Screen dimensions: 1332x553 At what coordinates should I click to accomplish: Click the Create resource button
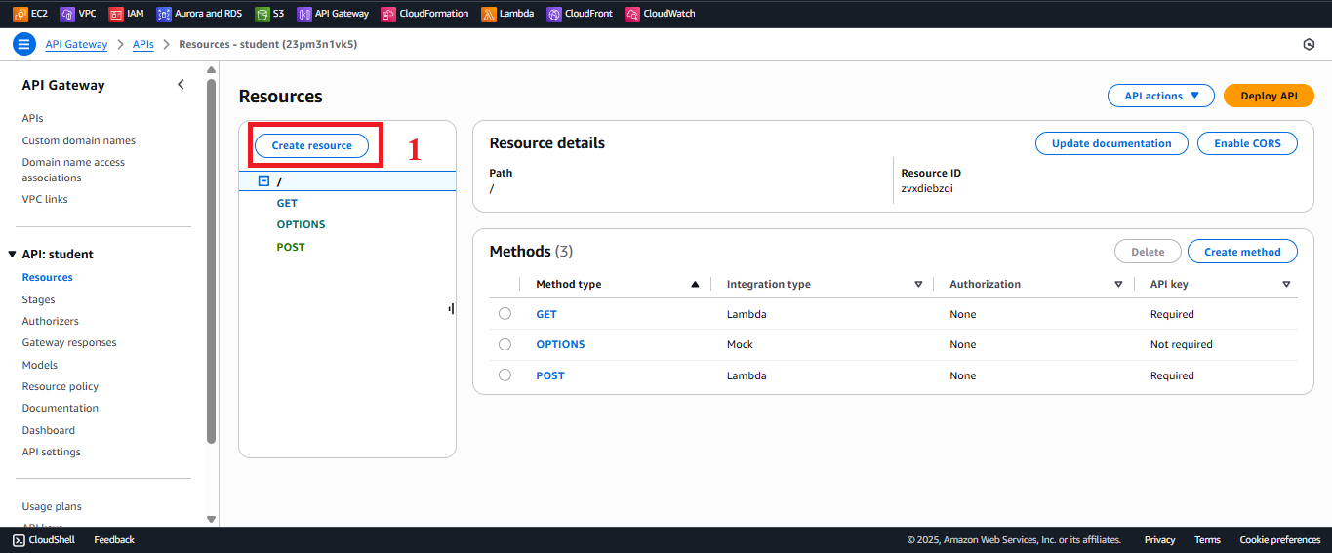(x=311, y=145)
